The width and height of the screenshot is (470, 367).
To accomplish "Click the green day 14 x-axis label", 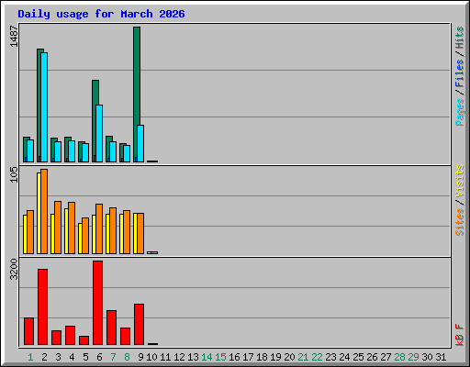I will click(207, 357).
